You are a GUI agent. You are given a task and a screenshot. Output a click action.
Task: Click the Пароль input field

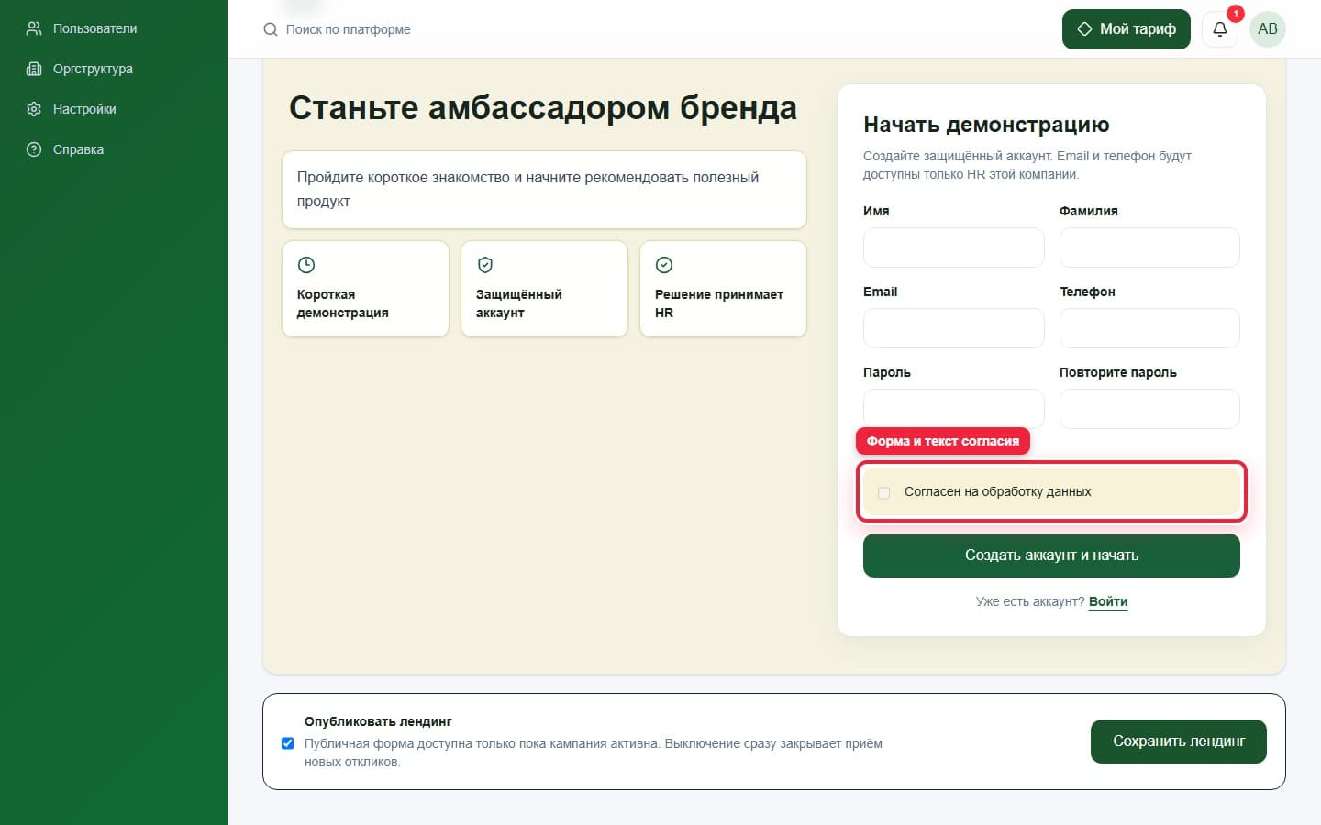(x=953, y=409)
